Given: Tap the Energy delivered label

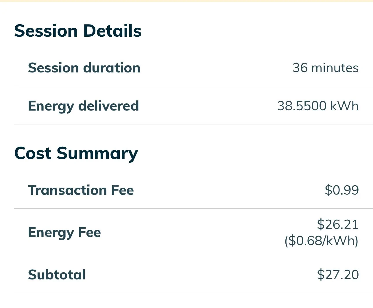Looking at the screenshot, I should [x=83, y=106].
